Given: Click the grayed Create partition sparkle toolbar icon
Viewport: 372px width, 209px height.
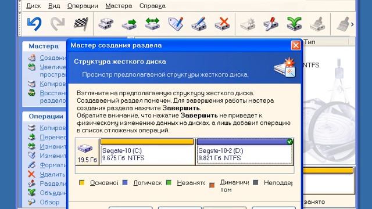Looking at the screenshot, I should [x=248, y=24].
